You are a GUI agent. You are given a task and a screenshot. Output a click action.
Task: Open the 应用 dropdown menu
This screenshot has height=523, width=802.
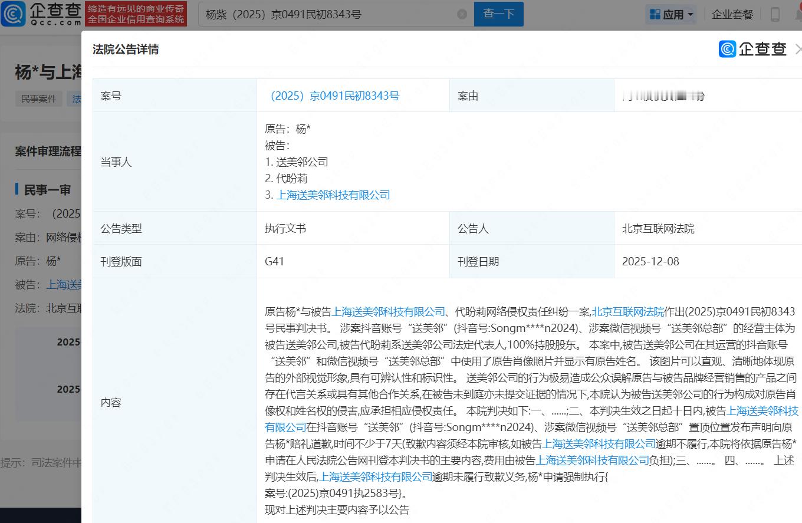[x=672, y=14]
